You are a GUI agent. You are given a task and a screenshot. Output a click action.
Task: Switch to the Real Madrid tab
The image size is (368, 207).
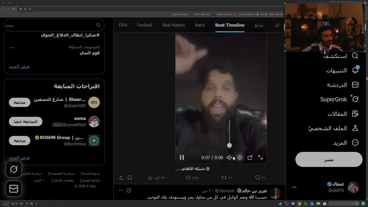tap(173, 25)
